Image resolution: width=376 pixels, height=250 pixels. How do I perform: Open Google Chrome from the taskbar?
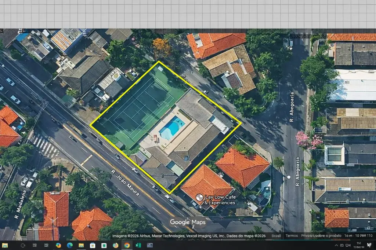point(127,245)
